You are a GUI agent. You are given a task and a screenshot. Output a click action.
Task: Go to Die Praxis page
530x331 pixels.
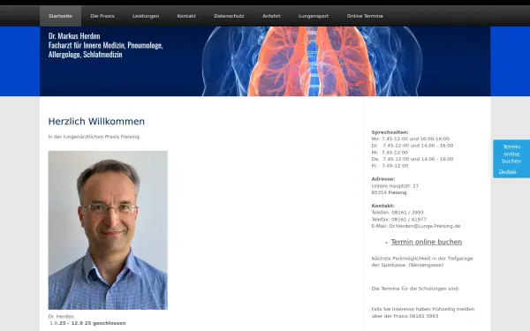(102, 16)
